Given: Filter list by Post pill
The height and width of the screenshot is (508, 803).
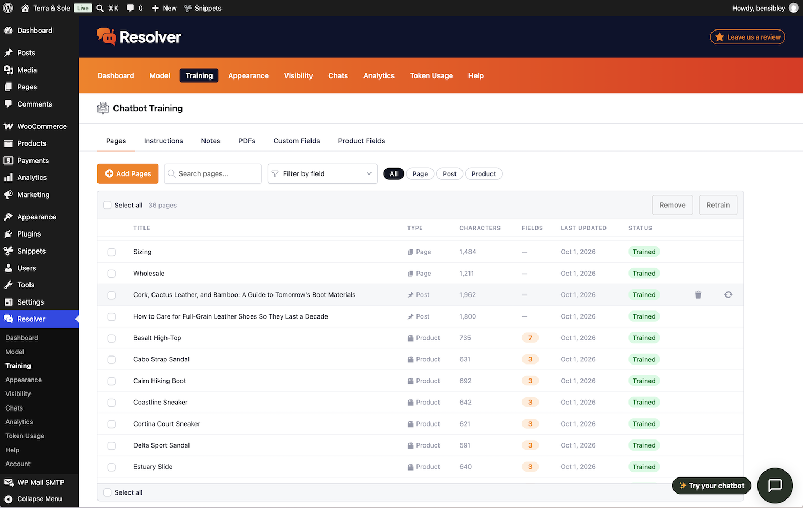Looking at the screenshot, I should coord(450,174).
